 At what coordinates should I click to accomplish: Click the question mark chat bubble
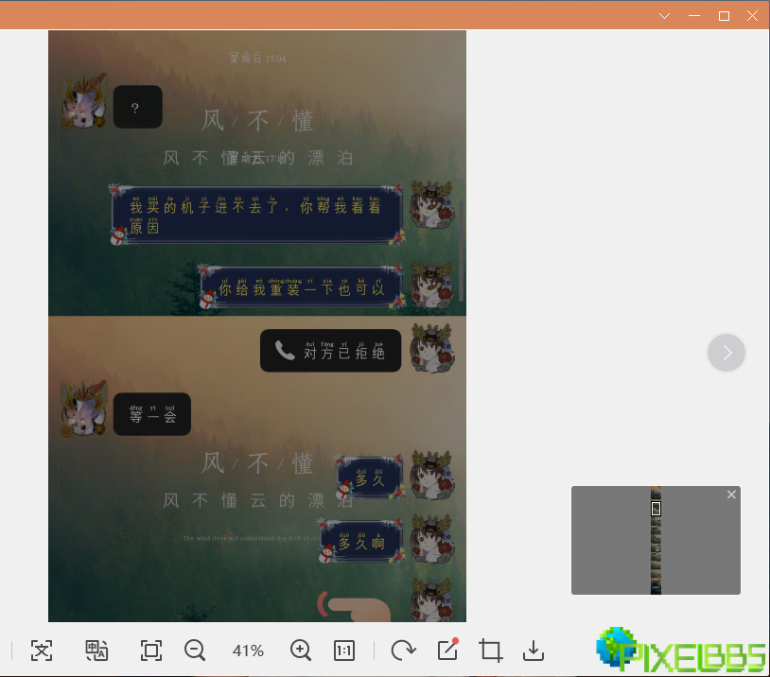(138, 107)
